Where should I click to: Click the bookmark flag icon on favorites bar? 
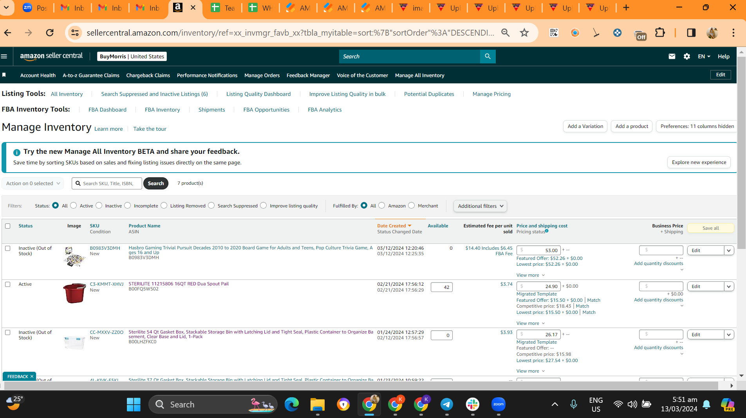pyautogui.click(x=4, y=75)
